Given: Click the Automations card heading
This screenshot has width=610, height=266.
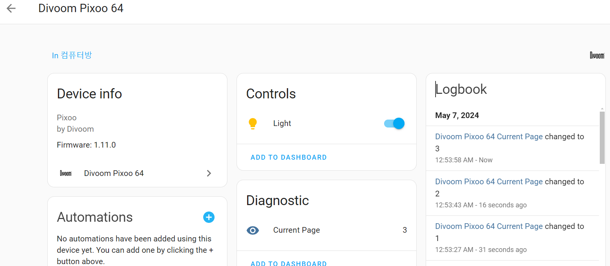Looking at the screenshot, I should (x=95, y=217).
